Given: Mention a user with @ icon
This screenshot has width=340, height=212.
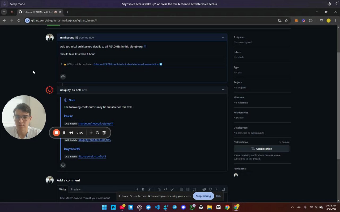Looking at the screenshot, I should [204, 189].
